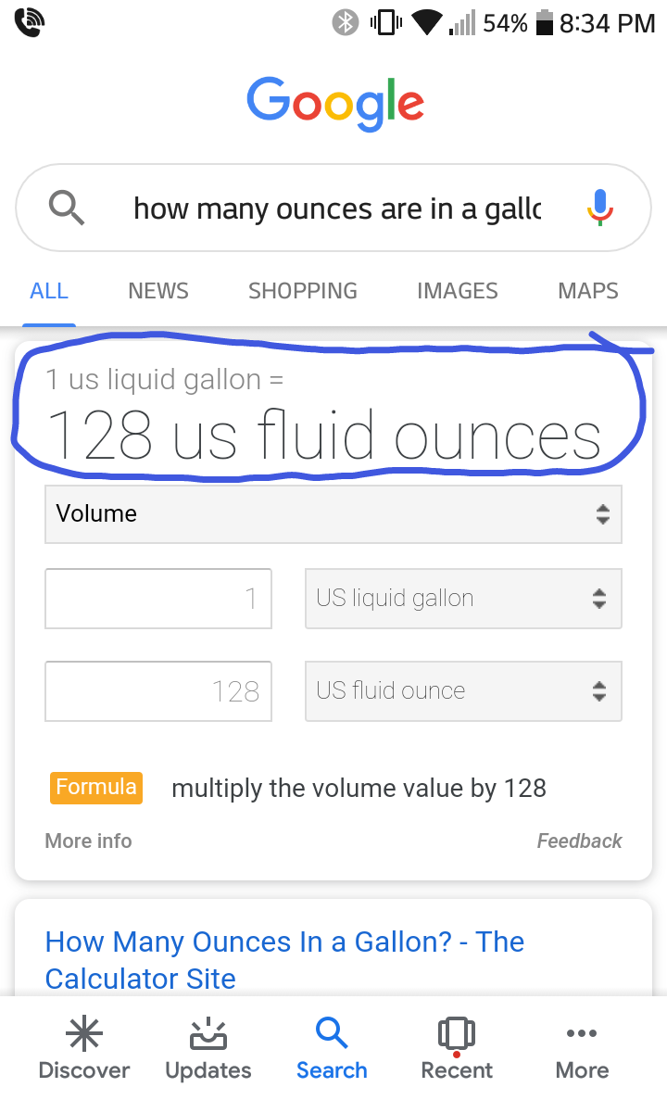This screenshot has height=1100, width=667.
Task: Expand the Volume category dropdown
Action: (x=333, y=514)
